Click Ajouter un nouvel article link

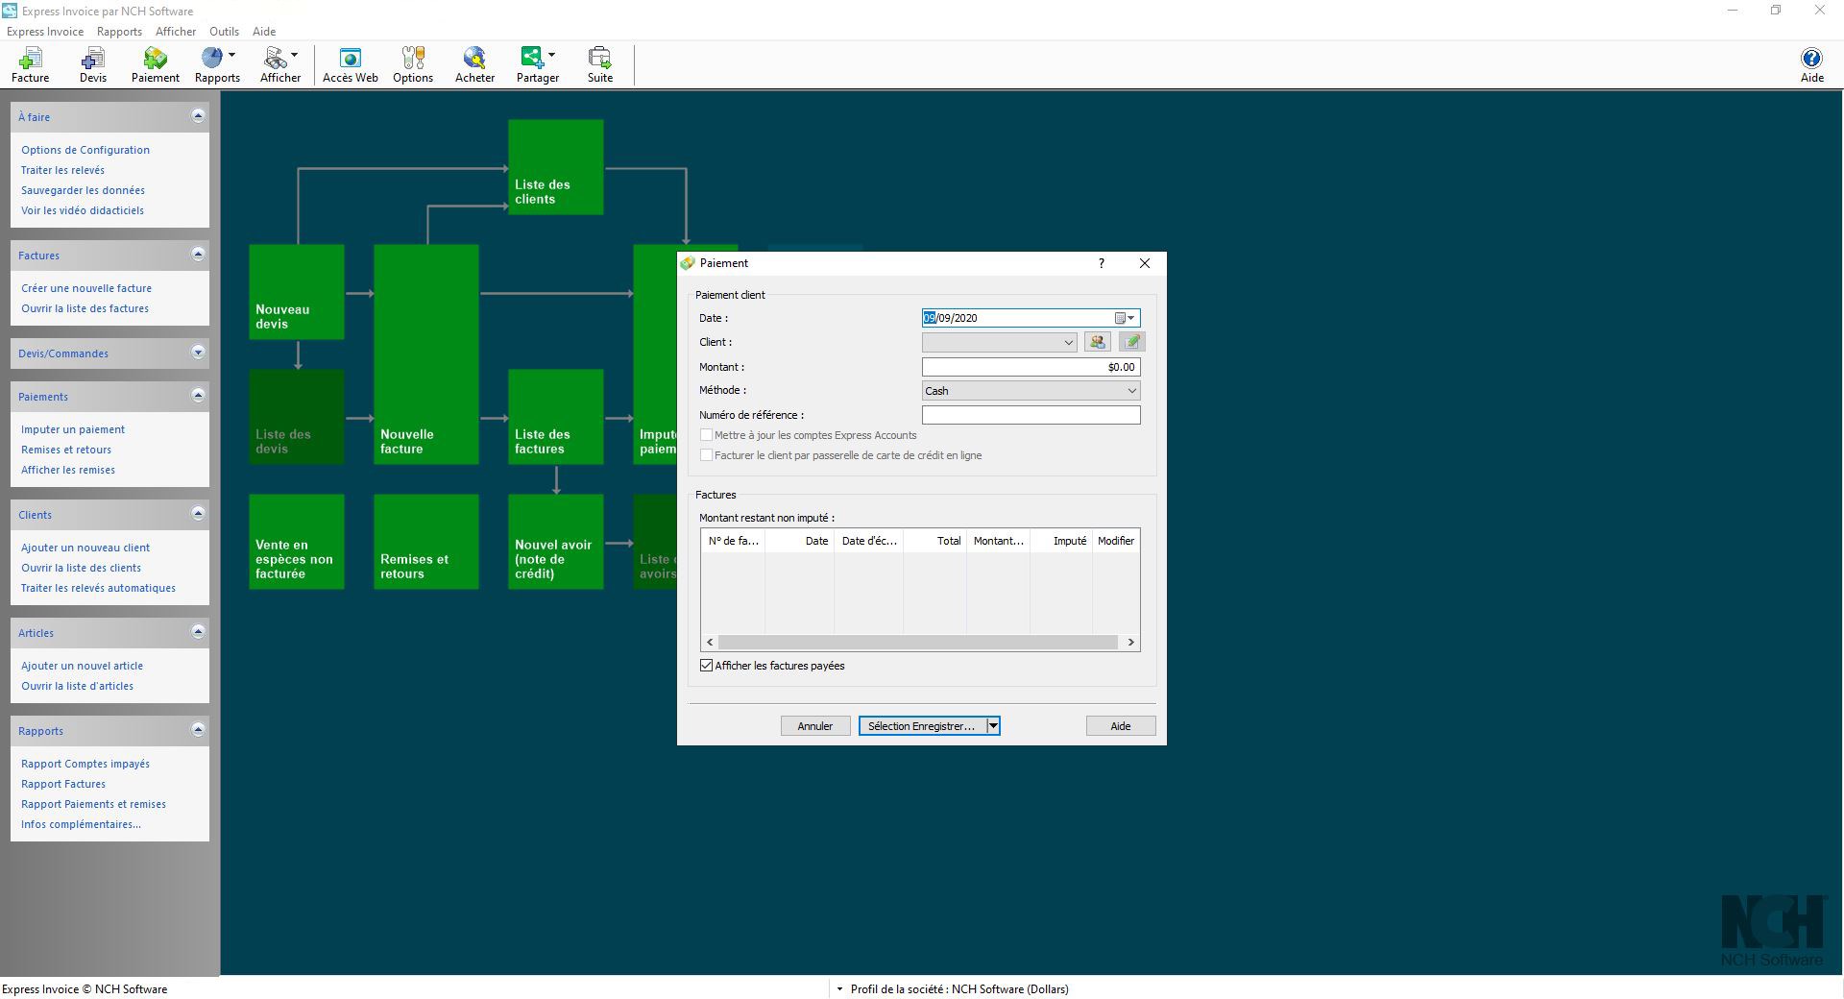coord(83,666)
